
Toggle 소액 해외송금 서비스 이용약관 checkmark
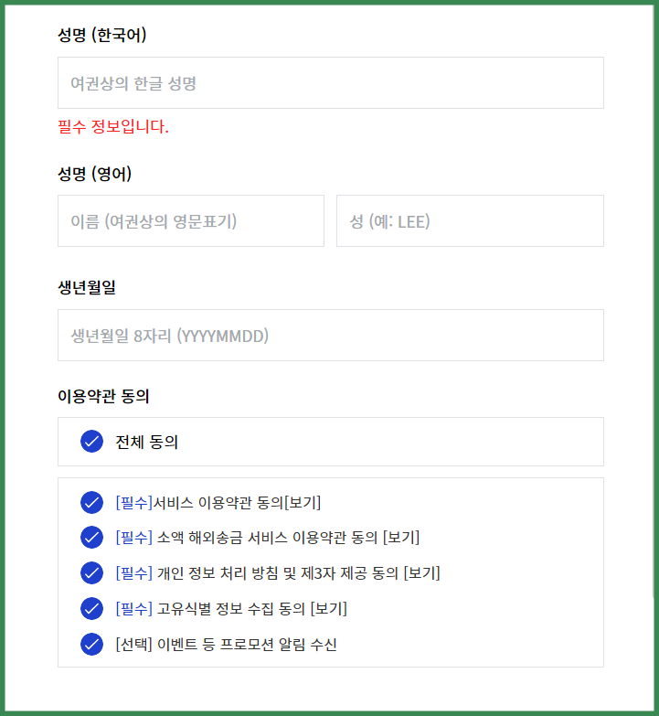(91, 537)
